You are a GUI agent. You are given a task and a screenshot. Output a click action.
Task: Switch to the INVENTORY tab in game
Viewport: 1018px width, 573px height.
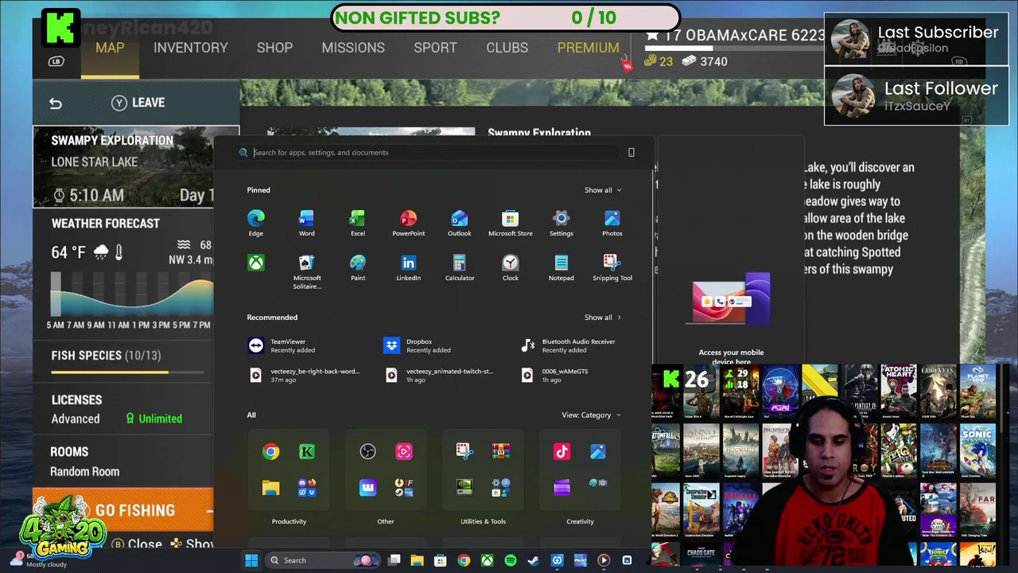point(190,48)
